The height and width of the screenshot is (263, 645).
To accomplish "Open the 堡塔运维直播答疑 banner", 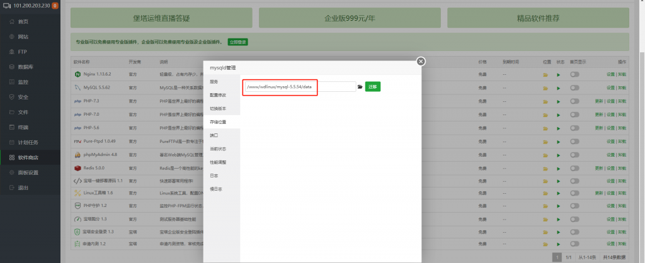I will point(161,18).
